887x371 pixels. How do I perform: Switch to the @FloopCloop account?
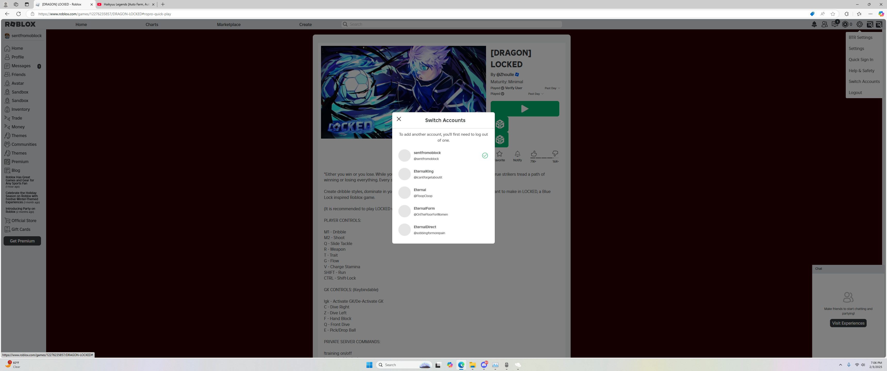click(444, 193)
